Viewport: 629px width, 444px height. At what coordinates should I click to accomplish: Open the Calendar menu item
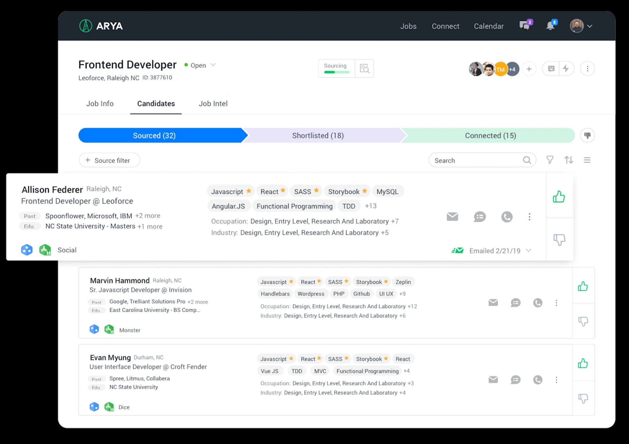(489, 26)
